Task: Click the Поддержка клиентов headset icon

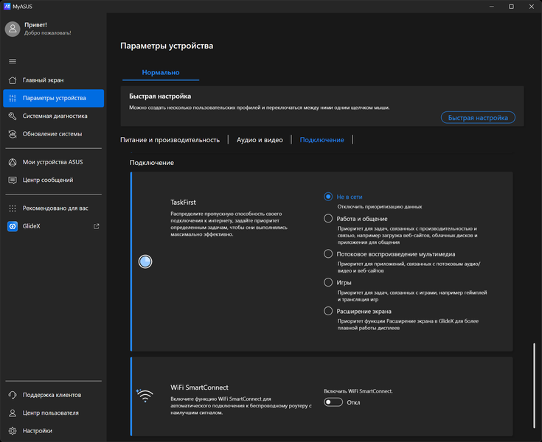Action: coord(13,395)
